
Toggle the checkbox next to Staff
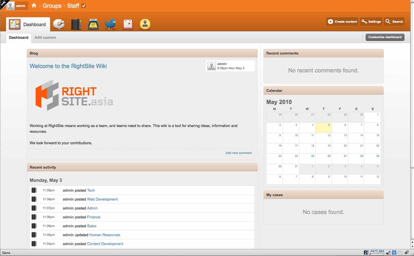[x=84, y=6]
